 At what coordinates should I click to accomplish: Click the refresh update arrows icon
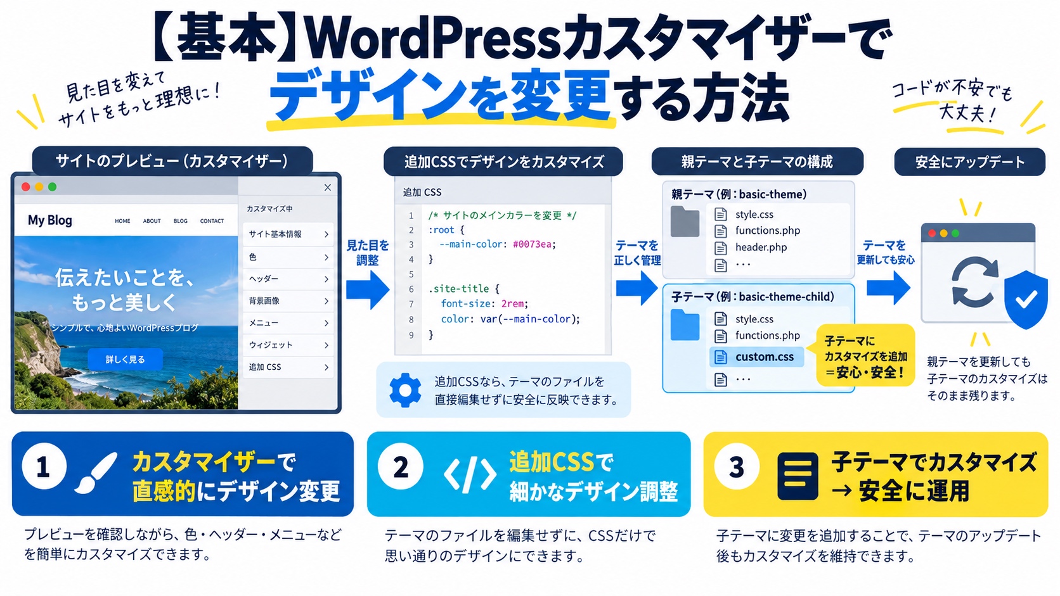(975, 282)
